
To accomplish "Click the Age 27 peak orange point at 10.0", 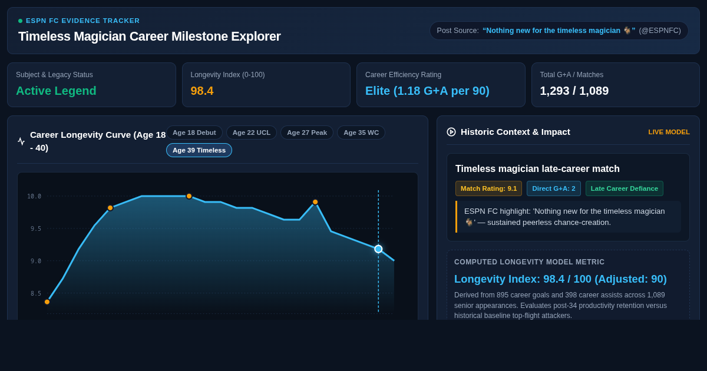I will pyautogui.click(x=189, y=196).
